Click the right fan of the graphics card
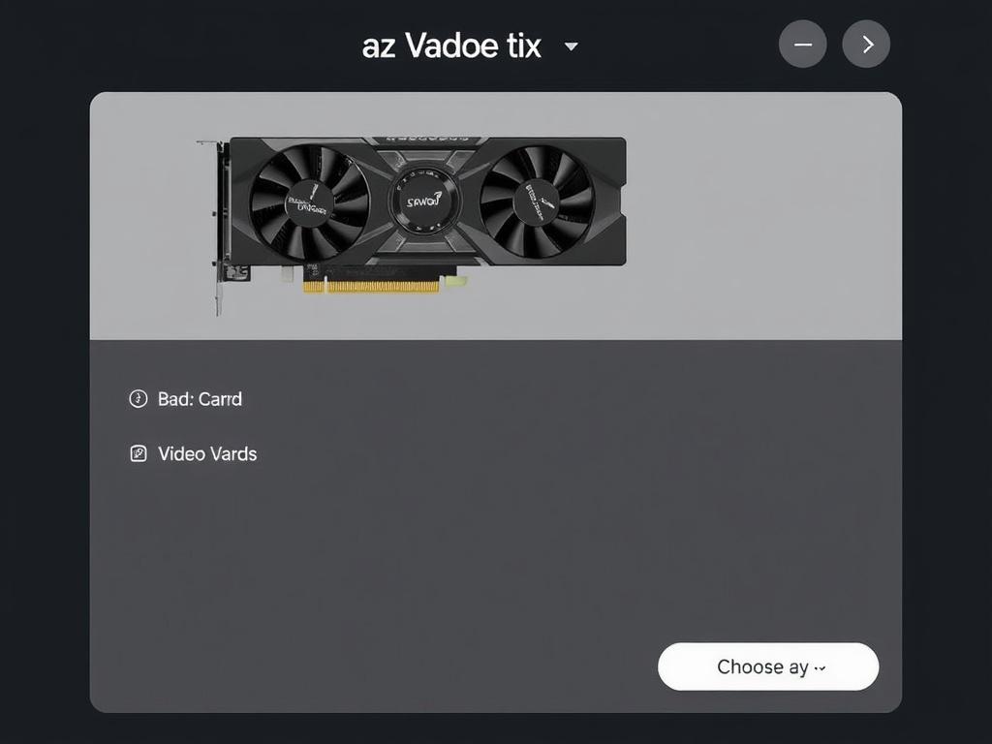The width and height of the screenshot is (992, 744). tap(537, 201)
